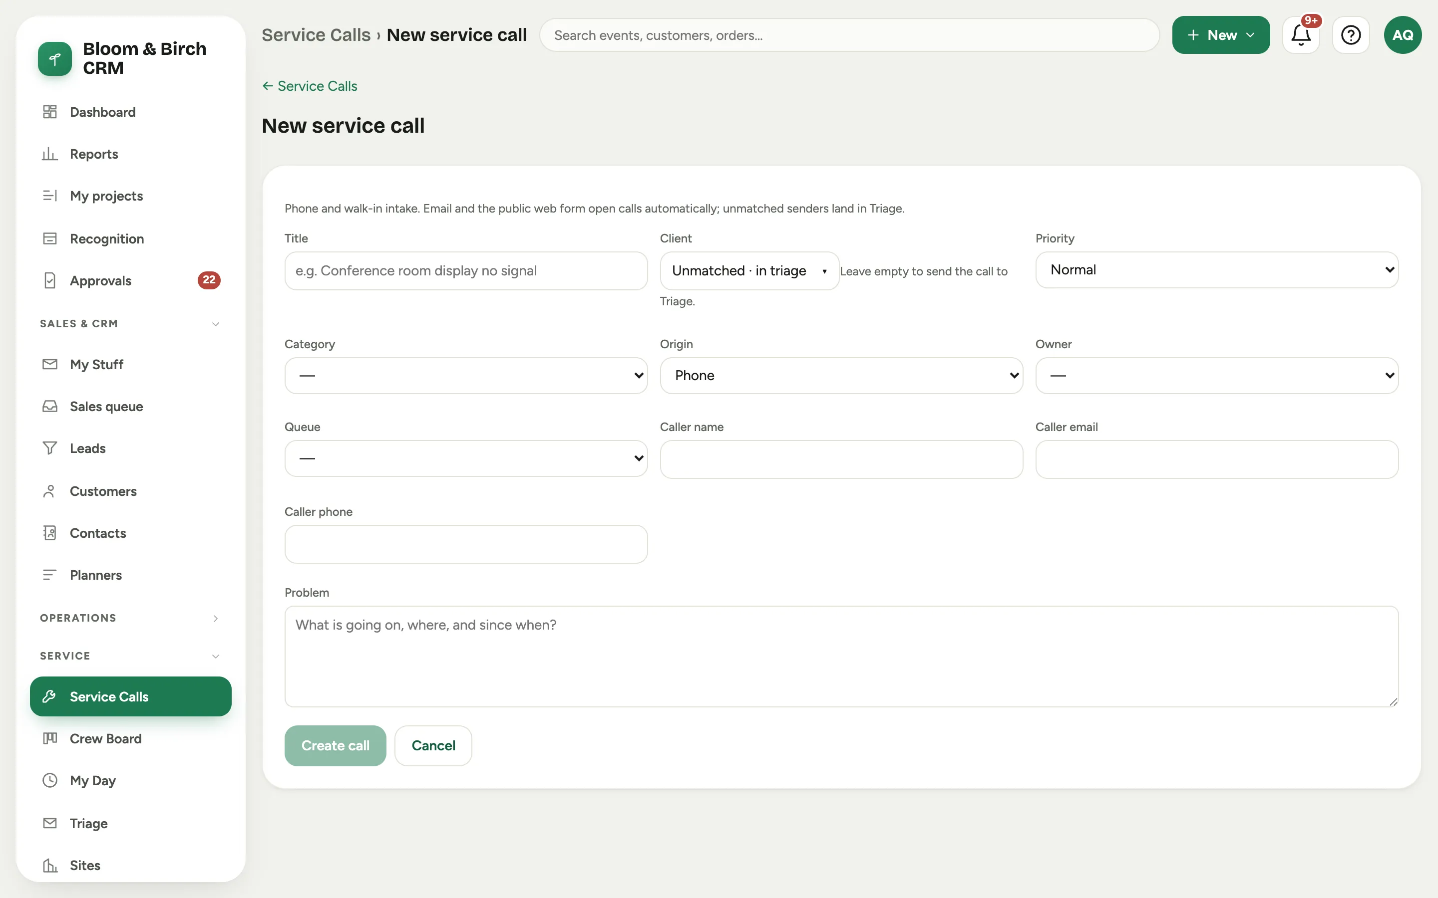Screen dimensions: 1438x898
Task: Go to My projects in sidebar
Action: [x=130, y=196]
